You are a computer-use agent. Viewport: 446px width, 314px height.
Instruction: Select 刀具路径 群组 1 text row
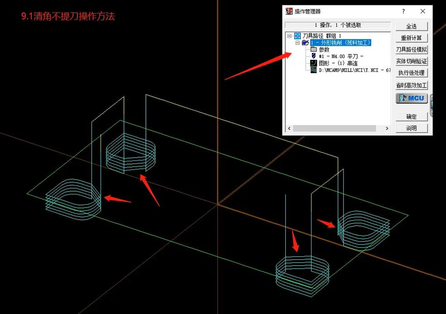pos(321,36)
